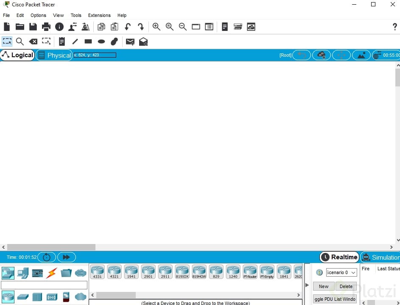400x305 pixels.
Task: Draw a freeform shape
Action: pyautogui.click(x=114, y=41)
